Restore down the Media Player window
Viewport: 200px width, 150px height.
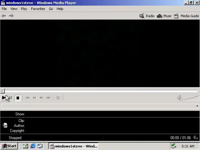[191, 3]
